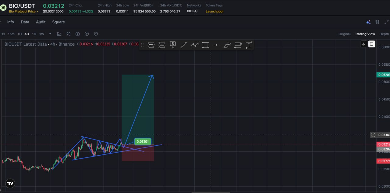Select the 1D time interval
This screenshot has height=193, width=390.
[34, 34]
